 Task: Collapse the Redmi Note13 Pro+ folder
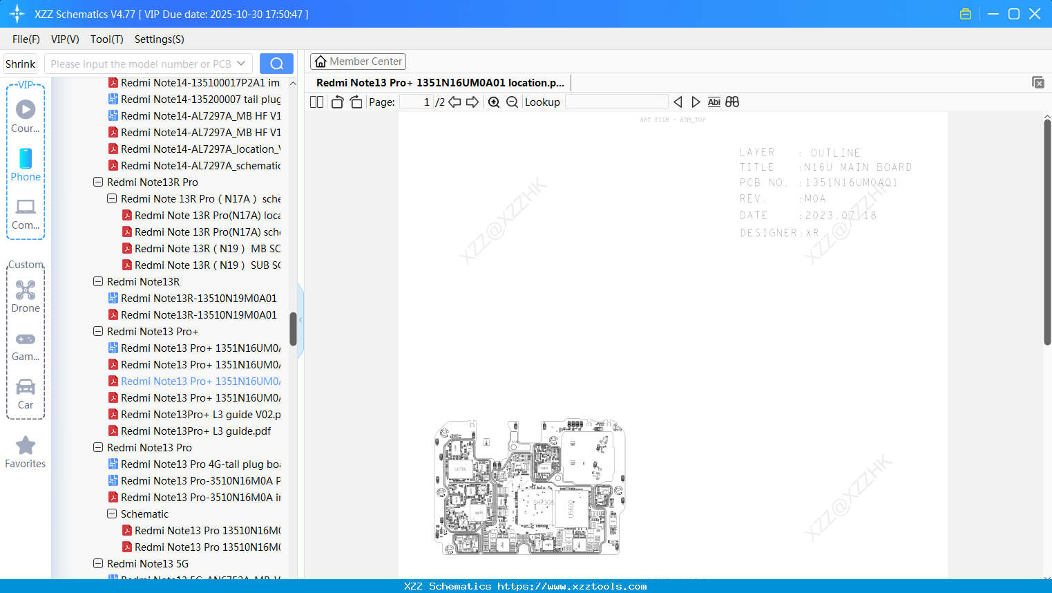98,332
